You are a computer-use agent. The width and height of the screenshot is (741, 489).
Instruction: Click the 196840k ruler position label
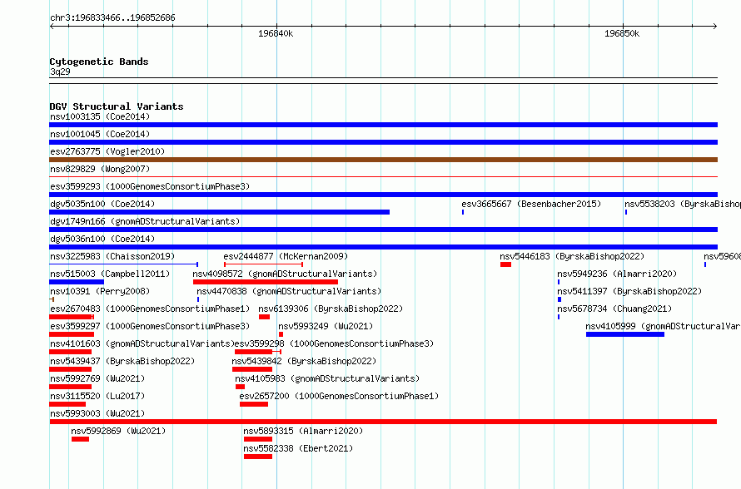(276, 33)
